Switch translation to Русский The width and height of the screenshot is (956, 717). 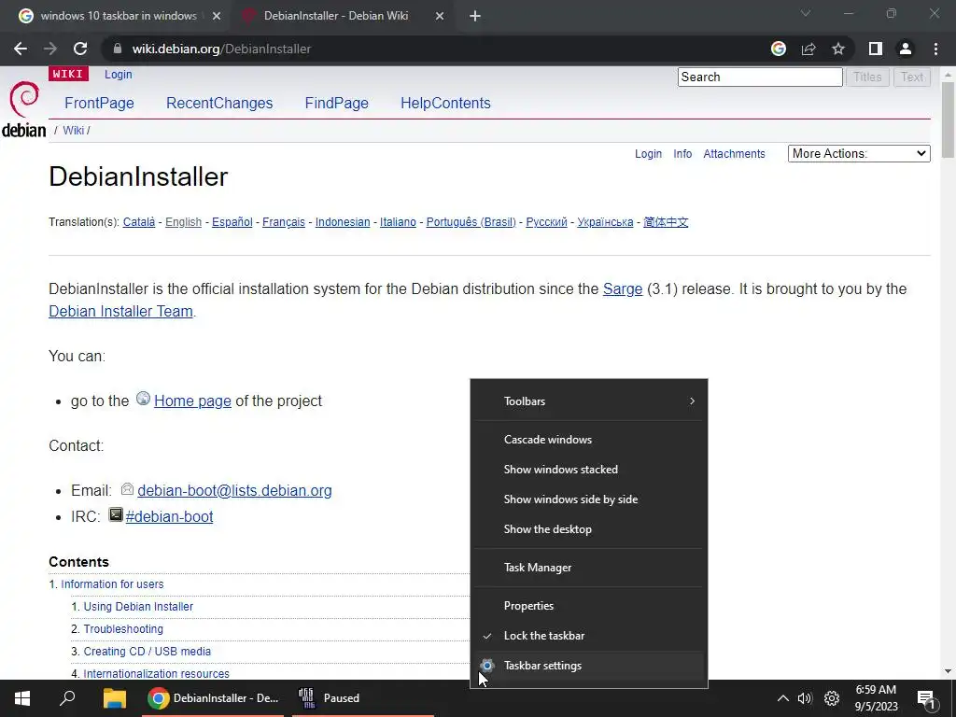click(546, 222)
